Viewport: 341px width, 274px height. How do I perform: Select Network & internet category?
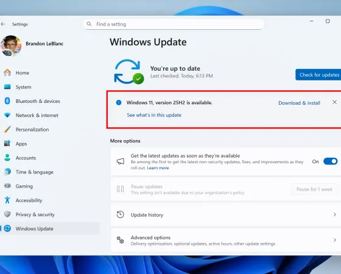tap(37, 115)
